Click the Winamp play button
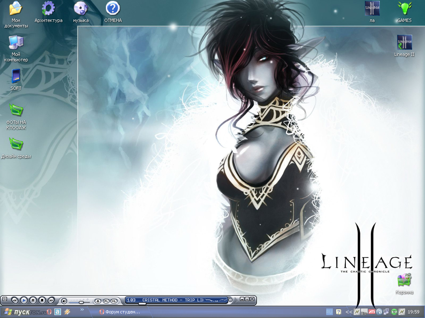The width and height of the screenshot is (425, 318). coord(24,301)
